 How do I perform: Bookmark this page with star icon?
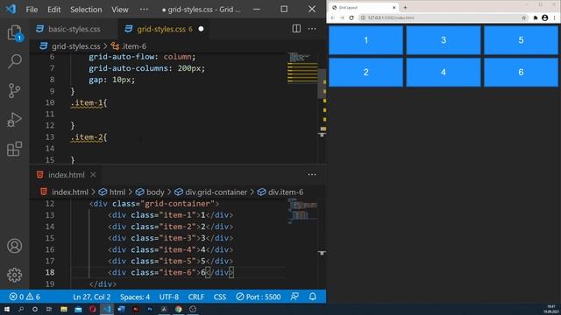(524, 17)
